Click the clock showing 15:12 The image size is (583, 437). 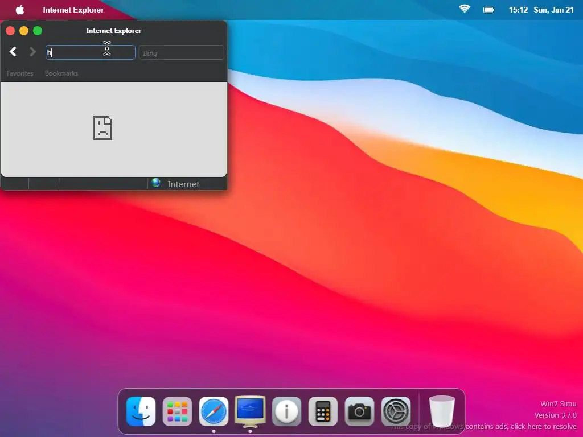click(x=518, y=10)
